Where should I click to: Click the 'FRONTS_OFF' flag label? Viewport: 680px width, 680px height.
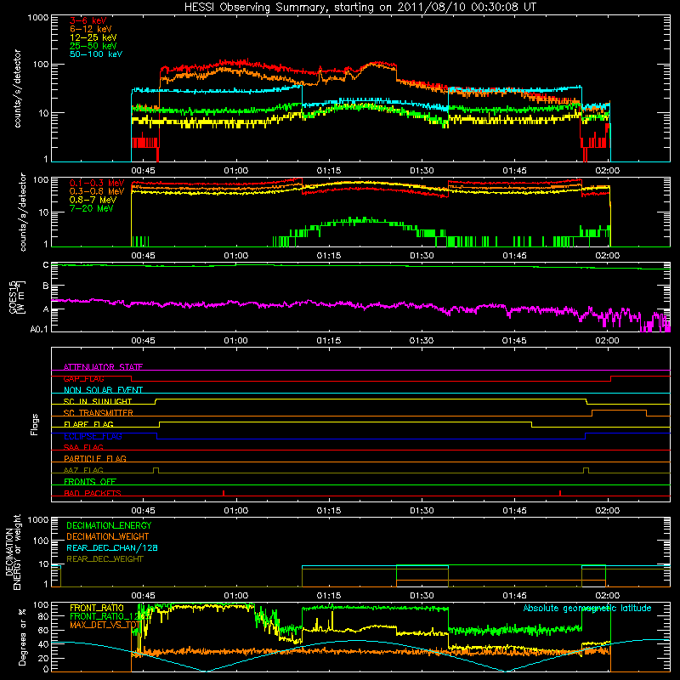[x=90, y=481]
